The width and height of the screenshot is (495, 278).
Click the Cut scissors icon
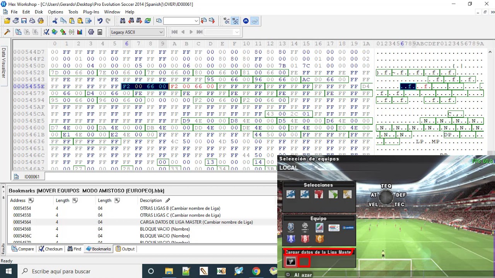pyautogui.click(x=55, y=21)
